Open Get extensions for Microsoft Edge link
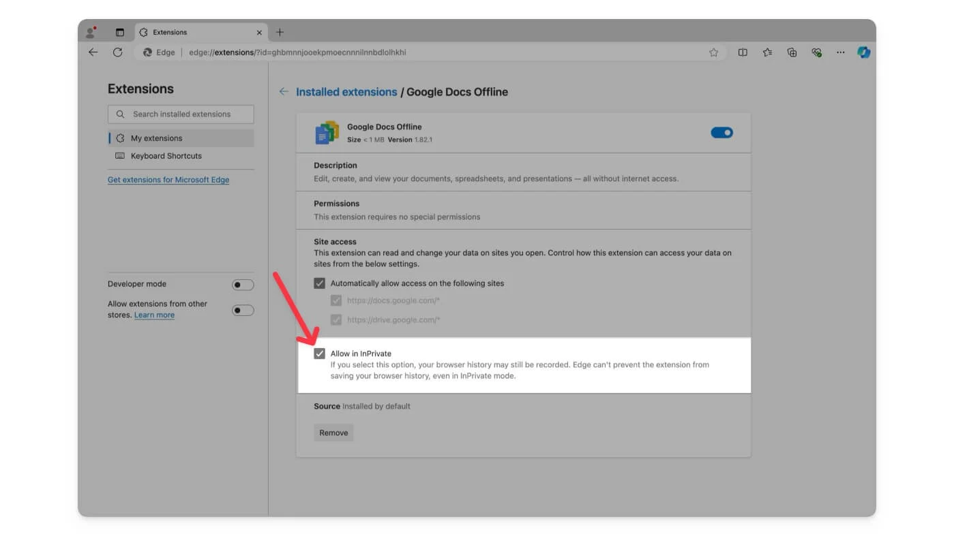Image resolution: width=954 pixels, height=536 pixels. (168, 180)
